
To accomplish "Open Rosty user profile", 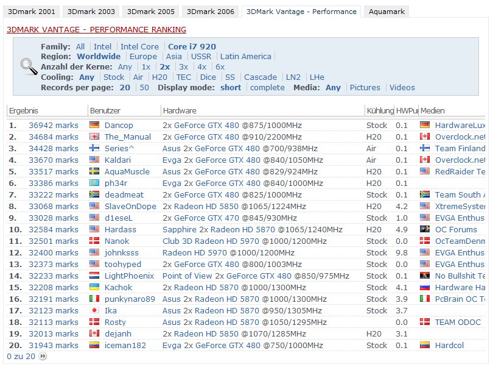I will coord(115,322).
